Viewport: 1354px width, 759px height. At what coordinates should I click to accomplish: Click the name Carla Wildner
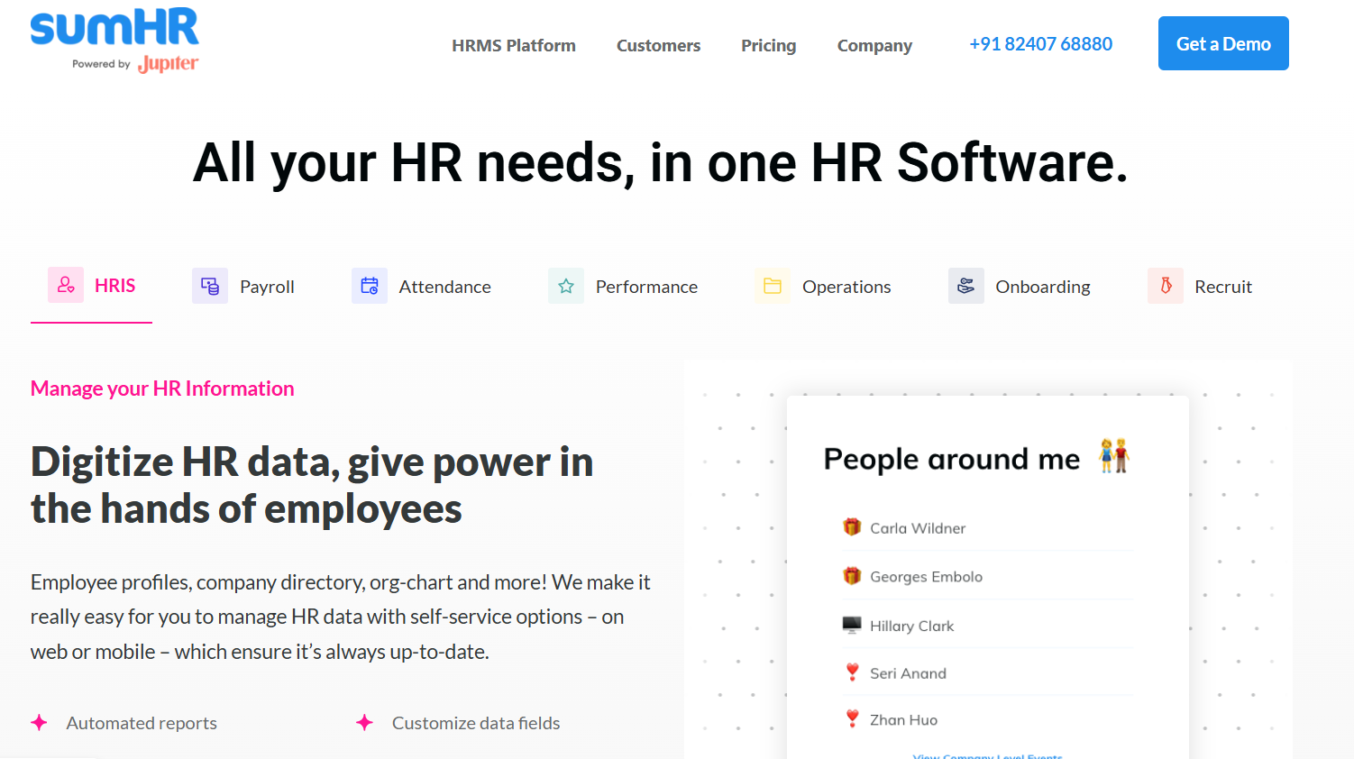pyautogui.click(x=918, y=528)
